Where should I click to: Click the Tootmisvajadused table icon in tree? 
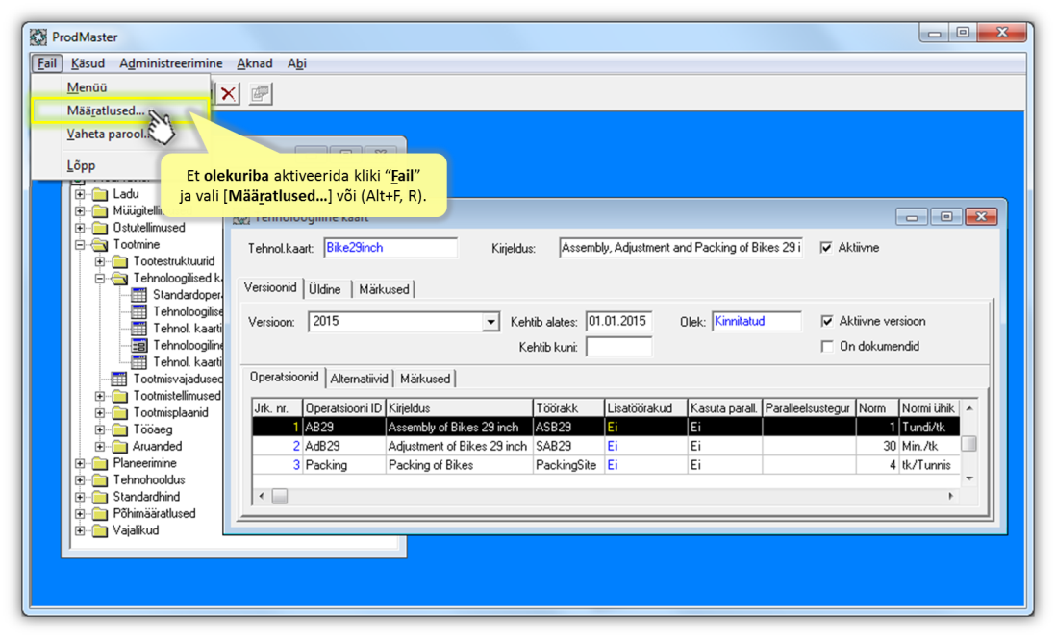click(x=118, y=379)
